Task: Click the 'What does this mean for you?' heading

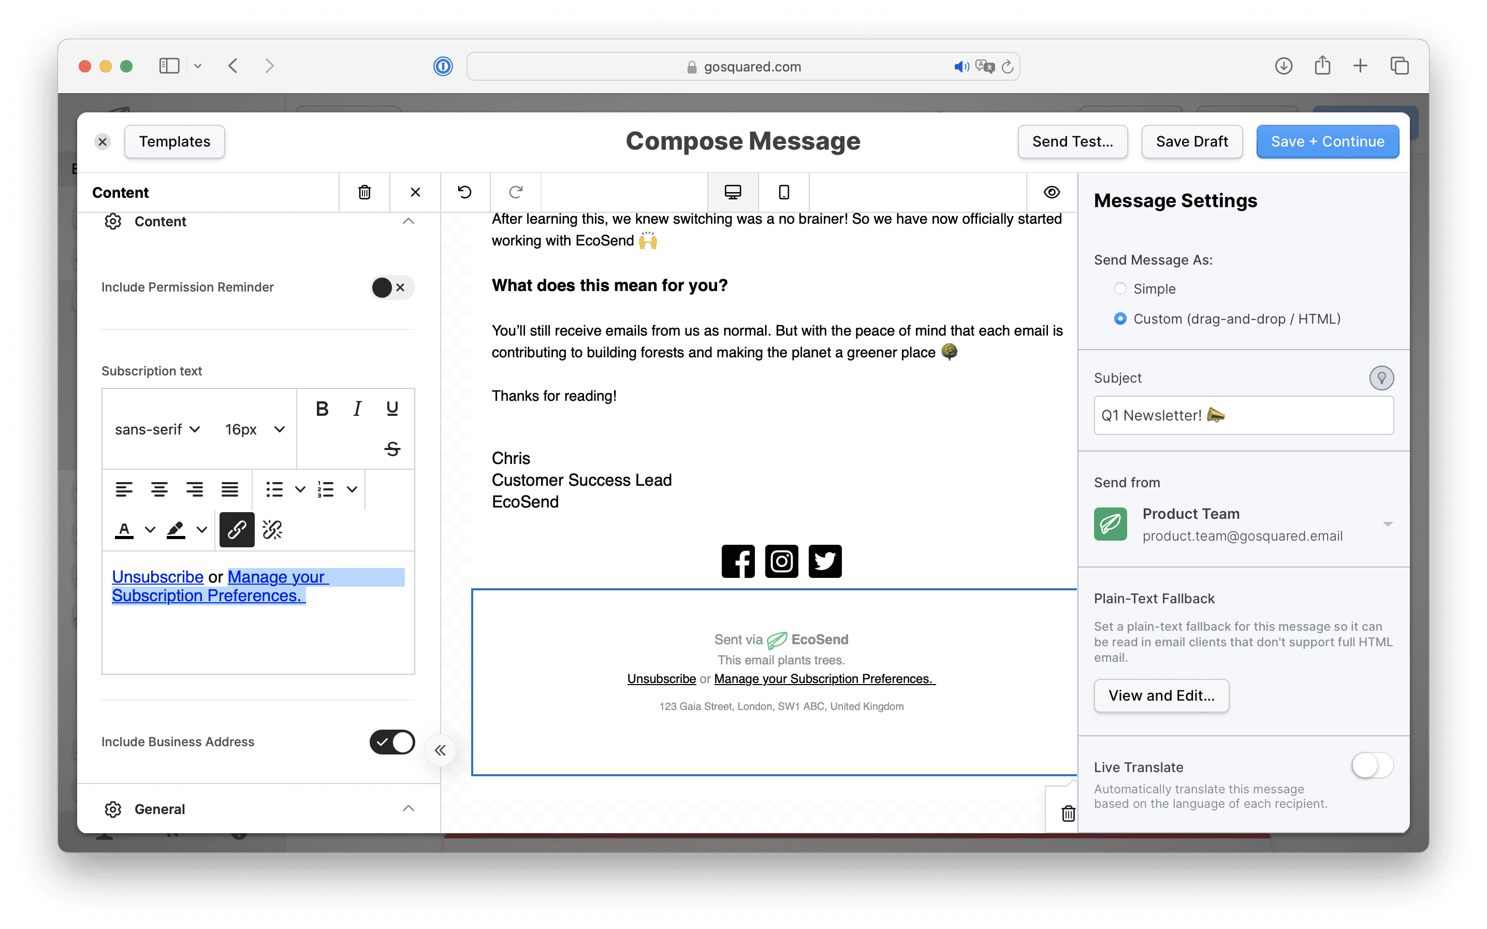Action: pyautogui.click(x=609, y=286)
